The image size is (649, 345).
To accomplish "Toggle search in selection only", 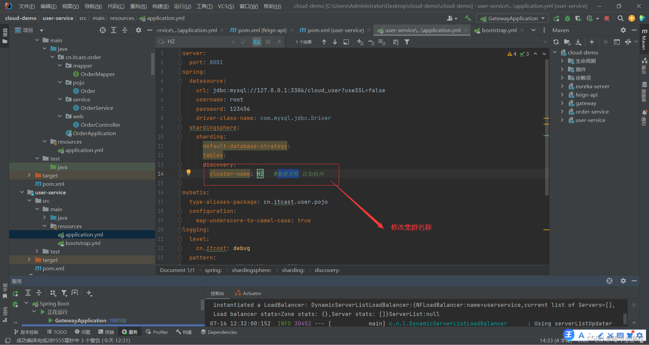I will pos(396,42).
